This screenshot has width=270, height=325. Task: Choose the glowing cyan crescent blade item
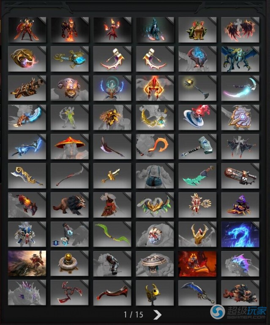click(240, 88)
